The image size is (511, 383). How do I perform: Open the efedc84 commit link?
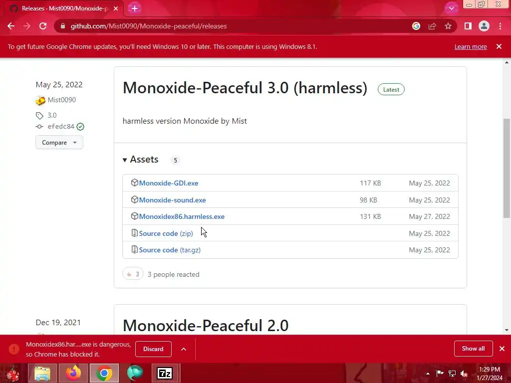60,126
